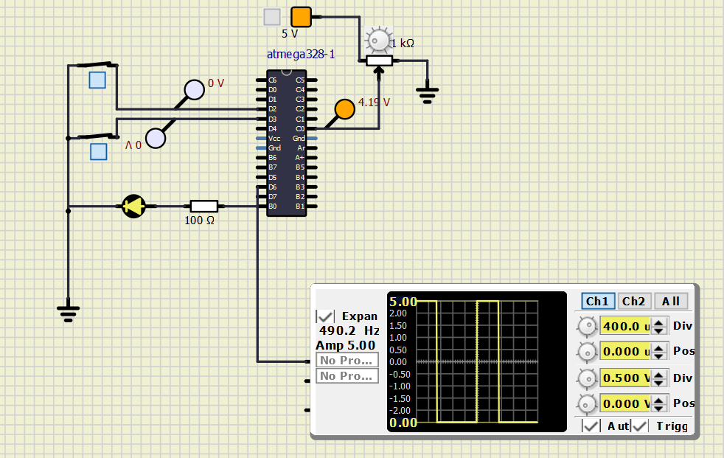Image resolution: width=724 pixels, height=458 pixels.
Task: Click the yellow LED component
Action: [134, 205]
